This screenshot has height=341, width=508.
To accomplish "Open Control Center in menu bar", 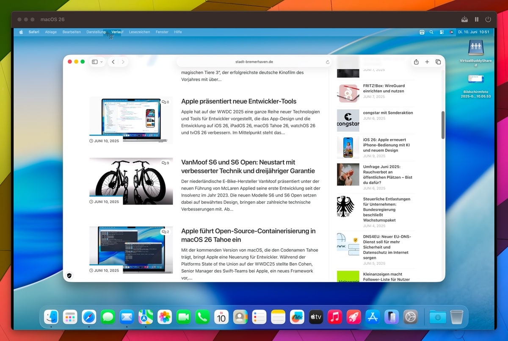I will 442,32.
